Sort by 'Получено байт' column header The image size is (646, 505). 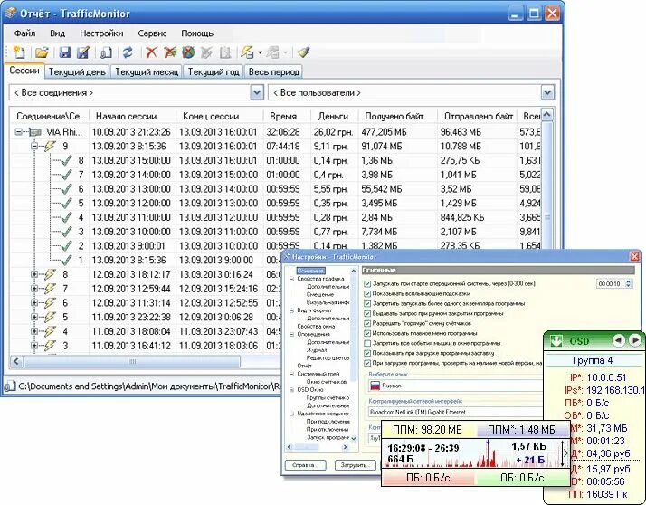click(397, 116)
